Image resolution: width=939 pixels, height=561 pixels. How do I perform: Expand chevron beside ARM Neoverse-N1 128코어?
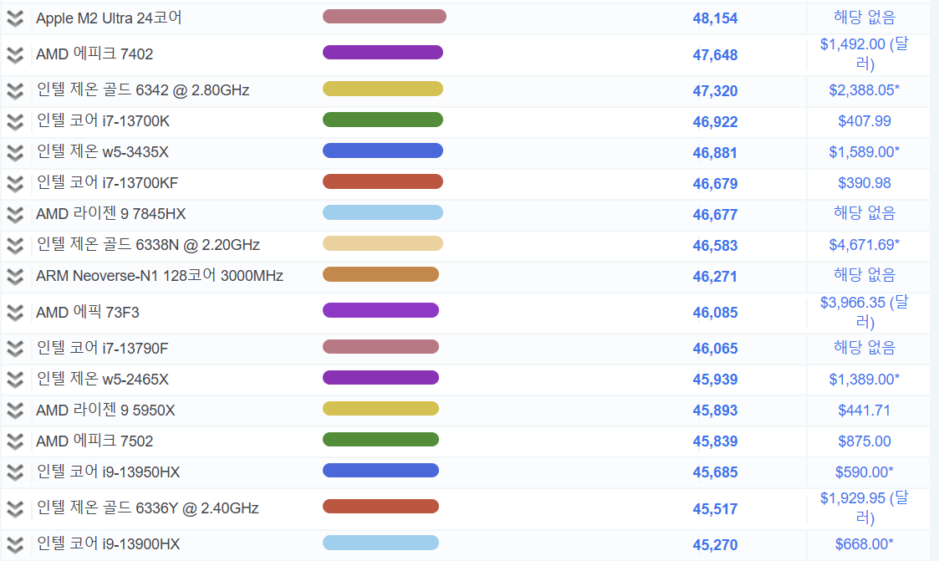pyautogui.click(x=15, y=277)
